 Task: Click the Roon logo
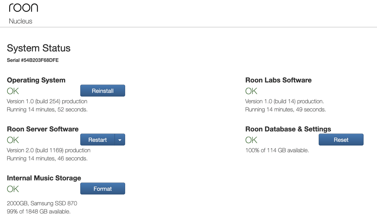[24, 7]
